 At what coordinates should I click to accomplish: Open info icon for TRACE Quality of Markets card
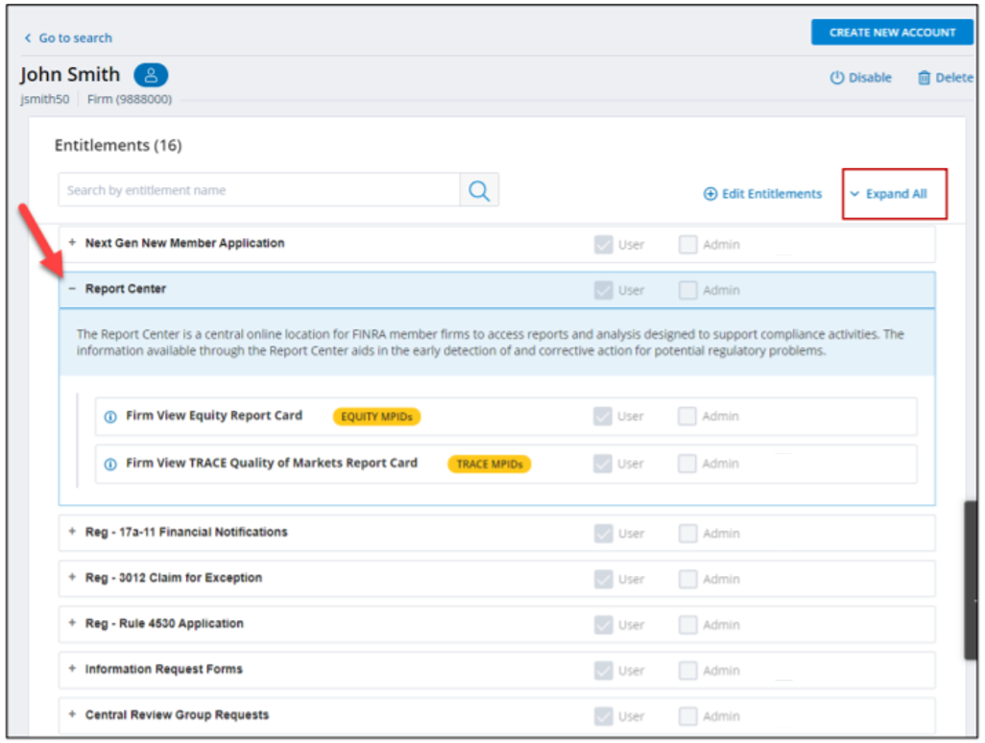[x=107, y=463]
